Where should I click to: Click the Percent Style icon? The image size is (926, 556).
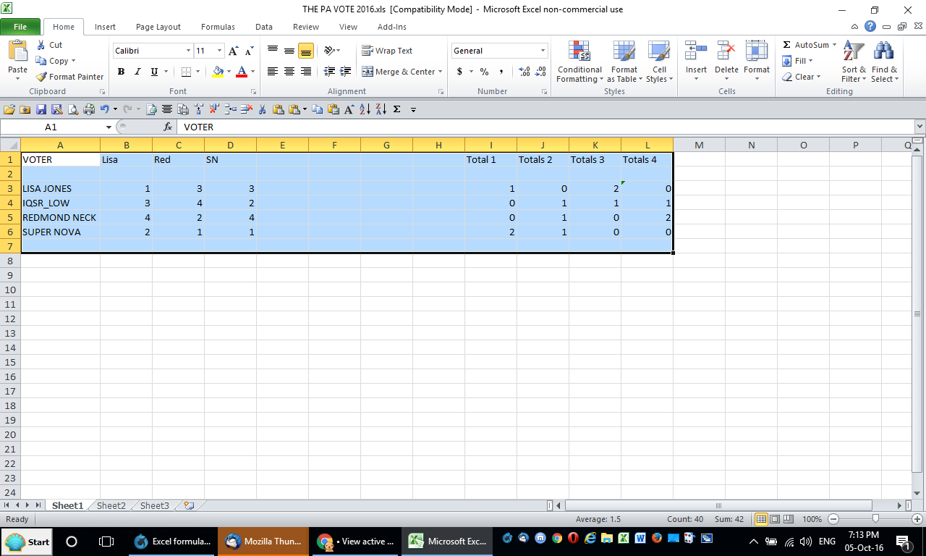point(484,72)
